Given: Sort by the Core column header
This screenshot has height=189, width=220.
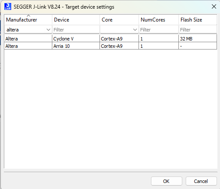Looking at the screenshot, I should pos(119,20).
